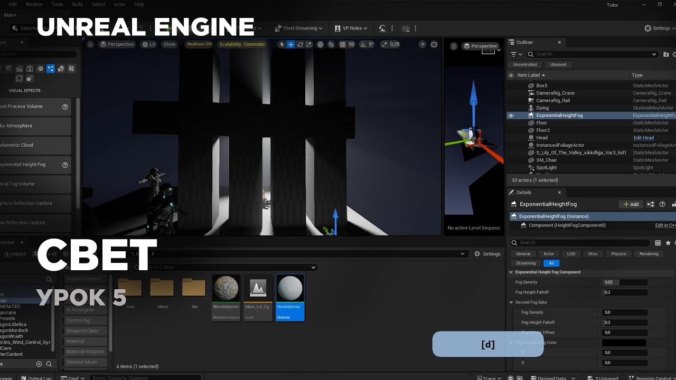Open blueprint/script conversion icon beside Add

(651, 204)
